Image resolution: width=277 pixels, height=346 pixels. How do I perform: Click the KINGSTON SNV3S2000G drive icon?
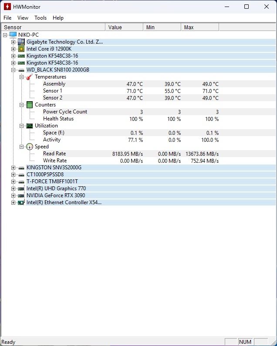tap(21, 168)
